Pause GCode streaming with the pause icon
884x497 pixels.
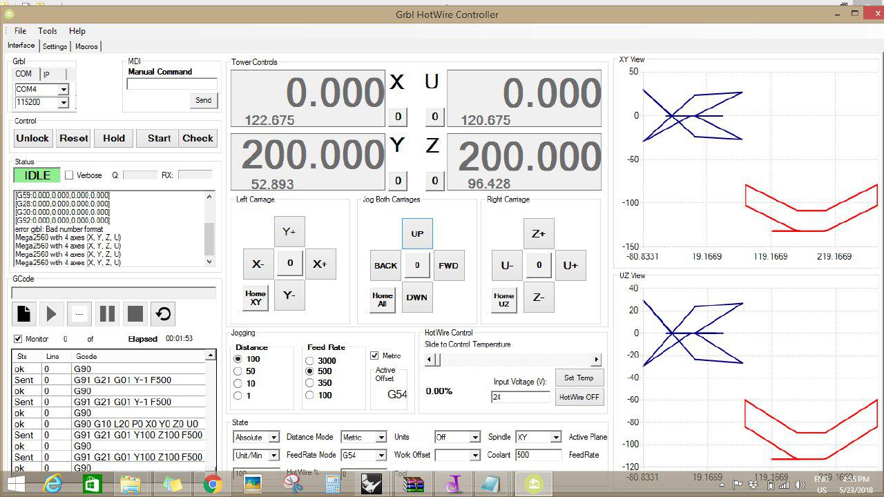point(107,314)
